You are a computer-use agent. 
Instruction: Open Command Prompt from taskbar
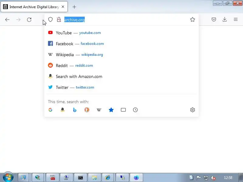pos(80,177)
